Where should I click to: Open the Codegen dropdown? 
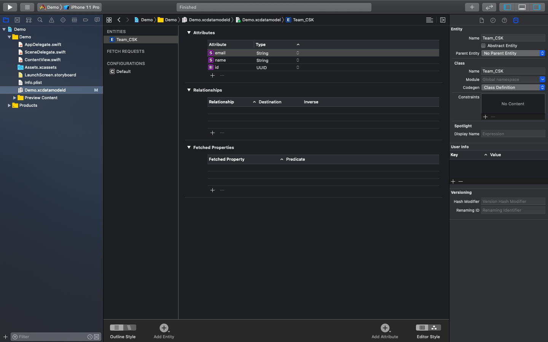pos(513,87)
